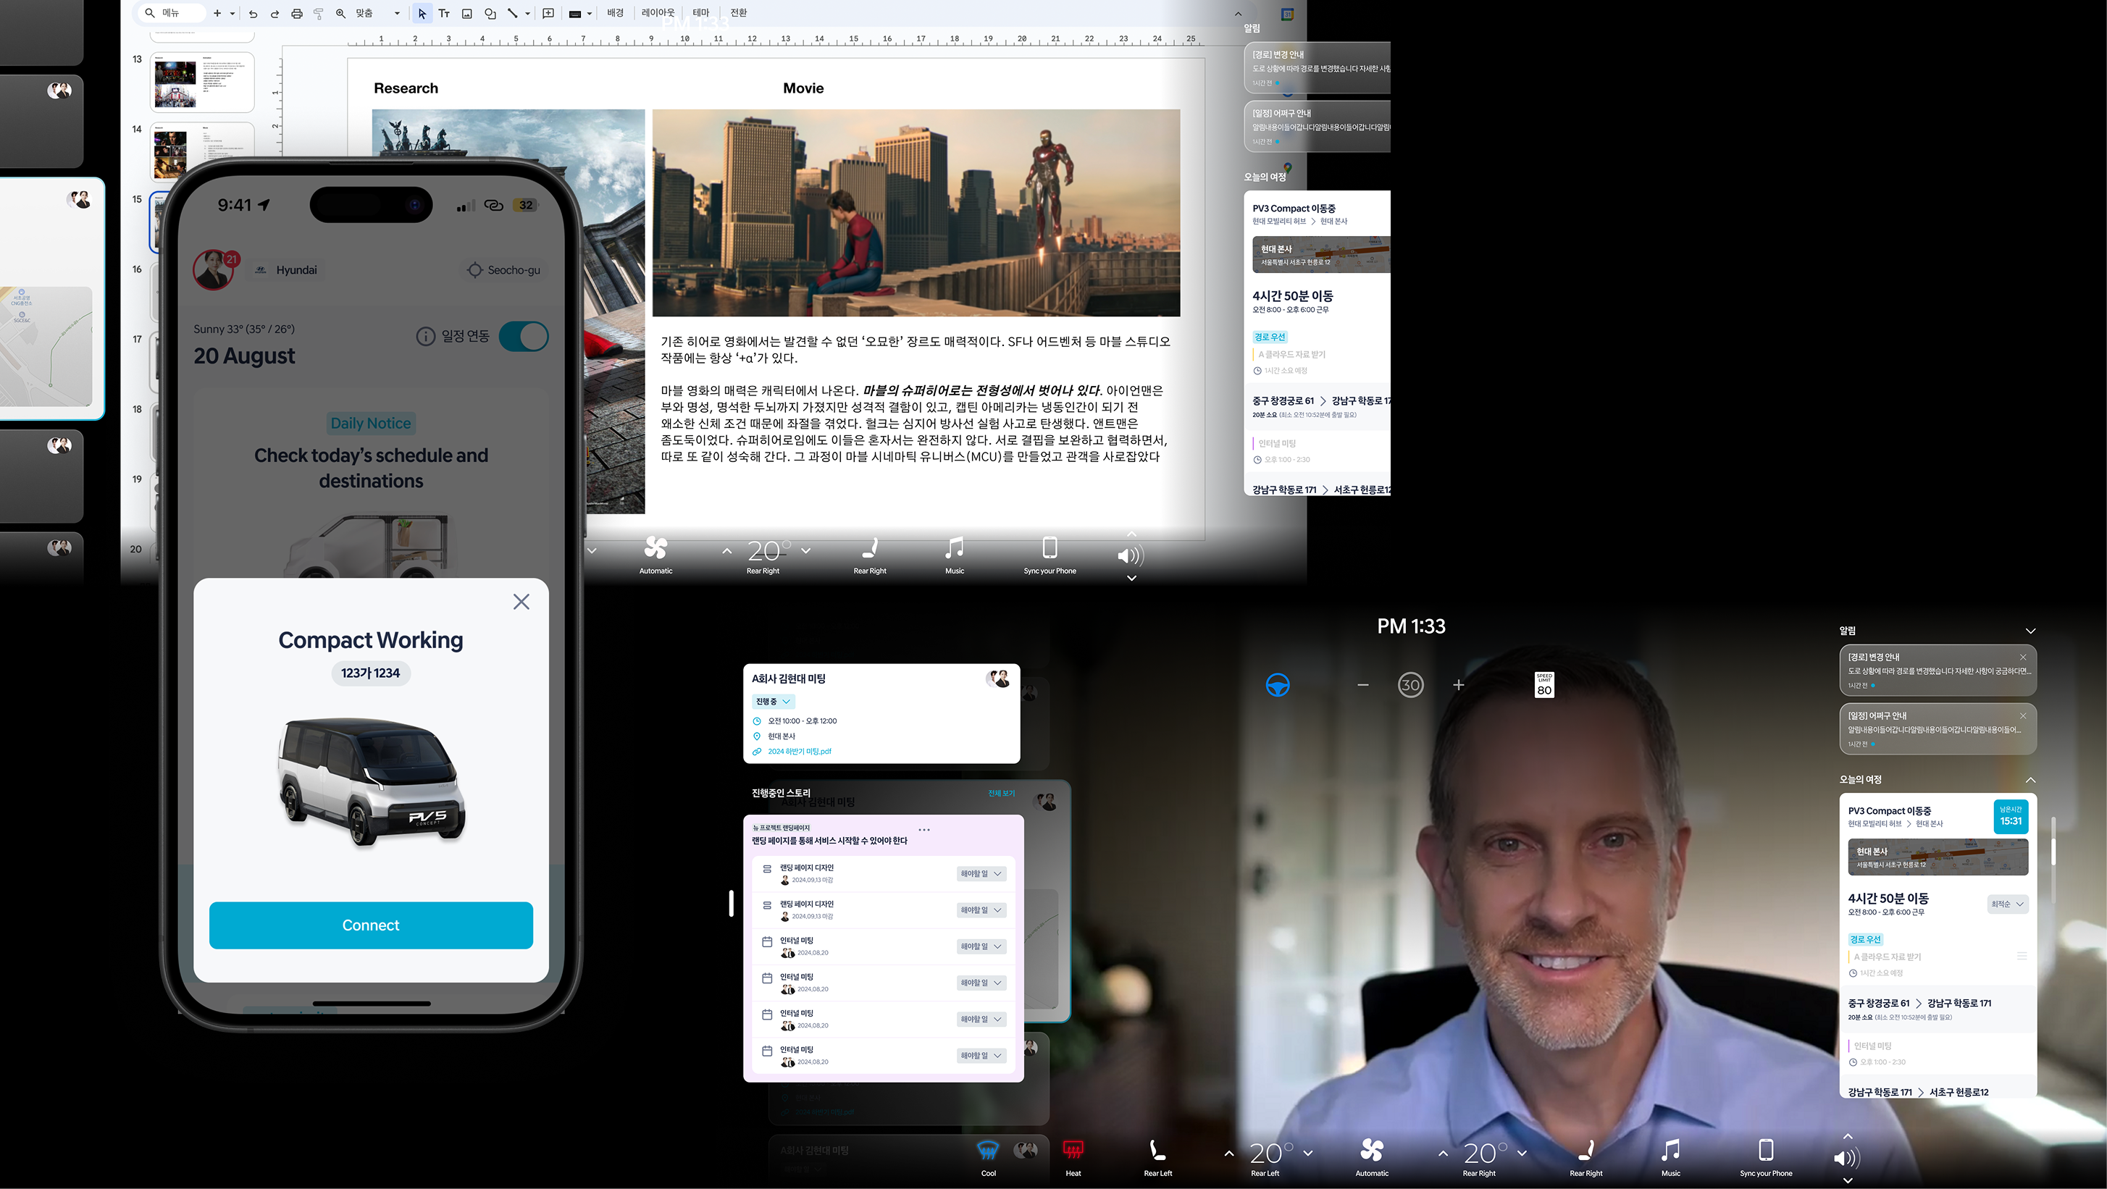This screenshot has width=2107, height=1189.
Task: Tap the Seocho-gu location button
Action: click(504, 270)
